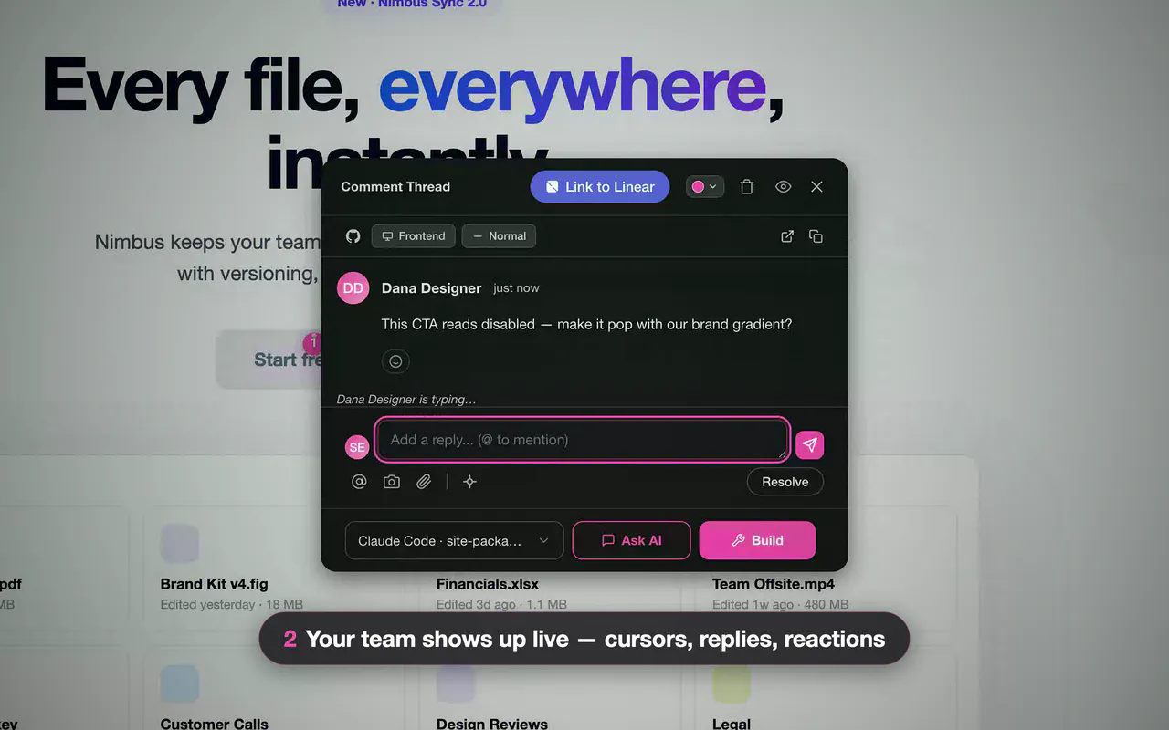Open the Team Offsite.mp4 file
Image resolution: width=1169 pixels, height=730 pixels.
(x=774, y=584)
